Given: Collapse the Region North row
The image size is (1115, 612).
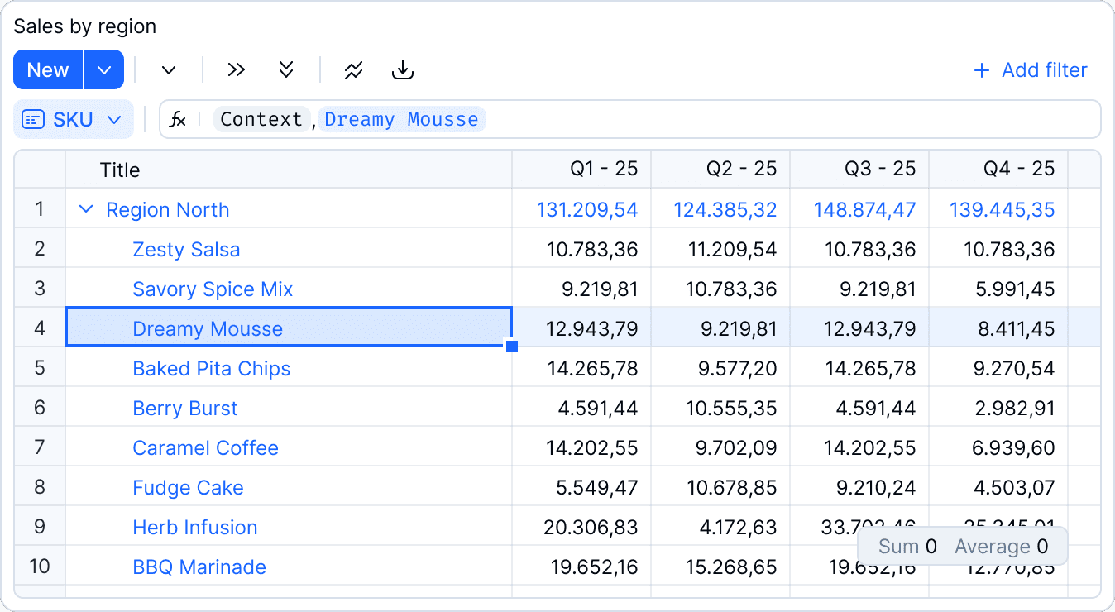Looking at the screenshot, I should 85,210.
